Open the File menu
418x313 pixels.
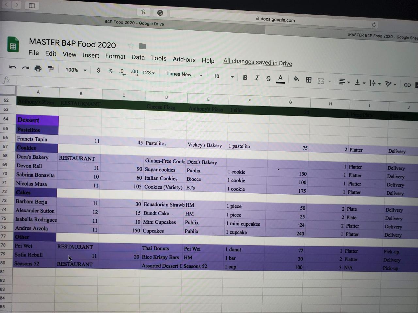pos(34,52)
